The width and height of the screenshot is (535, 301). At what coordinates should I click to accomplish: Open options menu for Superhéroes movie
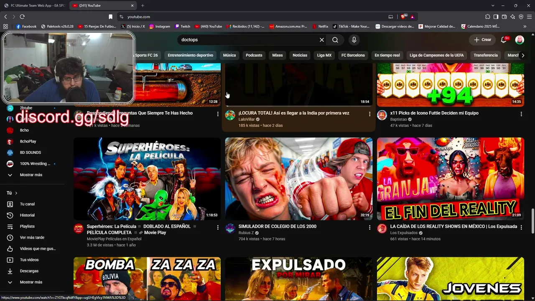(x=218, y=227)
